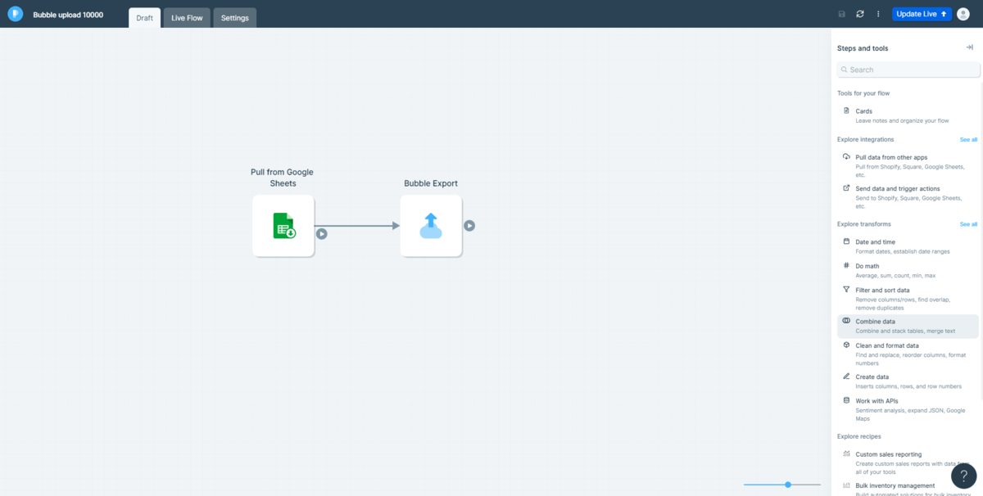Click the canvas zoom slider handle
983x496 pixels.
pos(788,485)
